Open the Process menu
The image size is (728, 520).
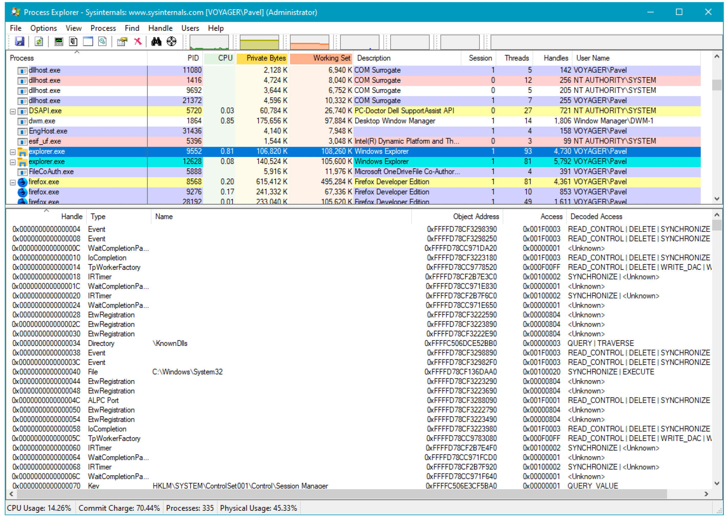coord(103,28)
